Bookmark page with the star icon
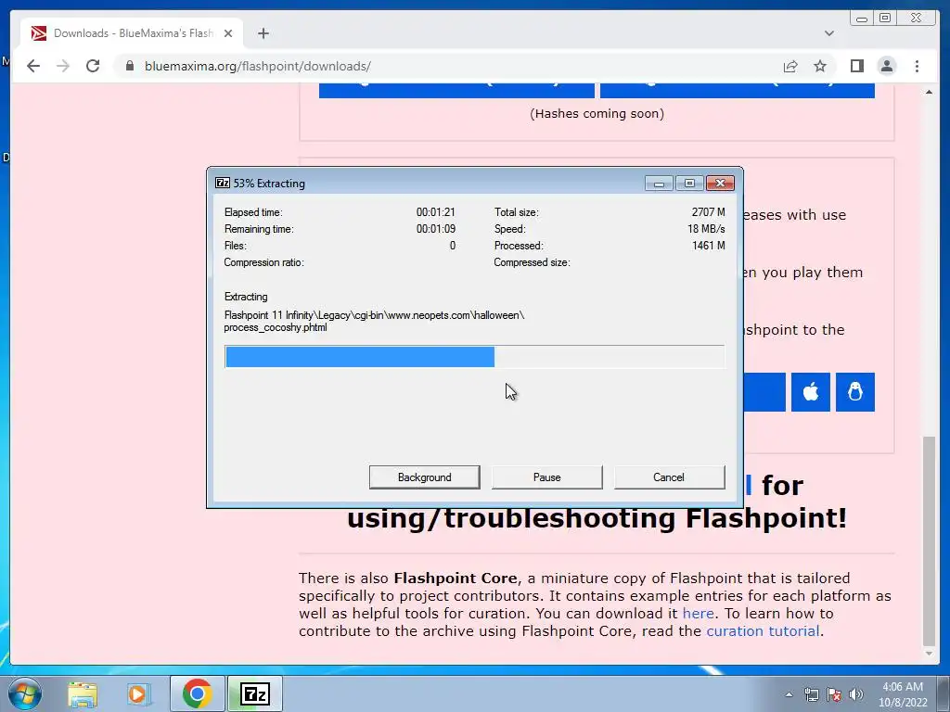 [x=820, y=66]
